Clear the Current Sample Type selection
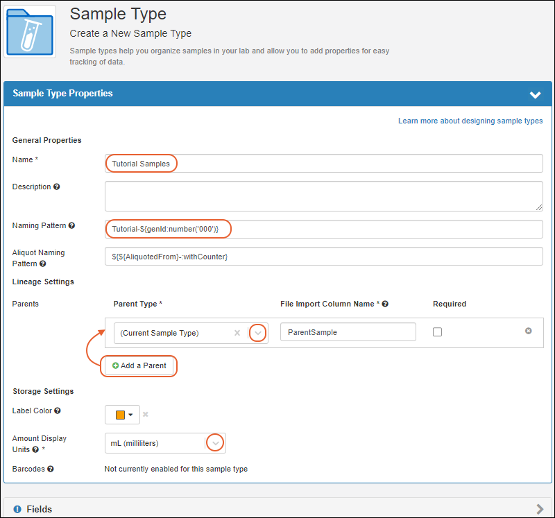 237,333
